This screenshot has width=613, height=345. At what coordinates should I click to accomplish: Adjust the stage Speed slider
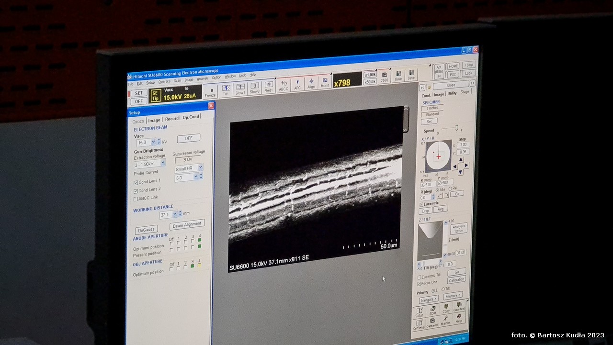[x=450, y=129]
